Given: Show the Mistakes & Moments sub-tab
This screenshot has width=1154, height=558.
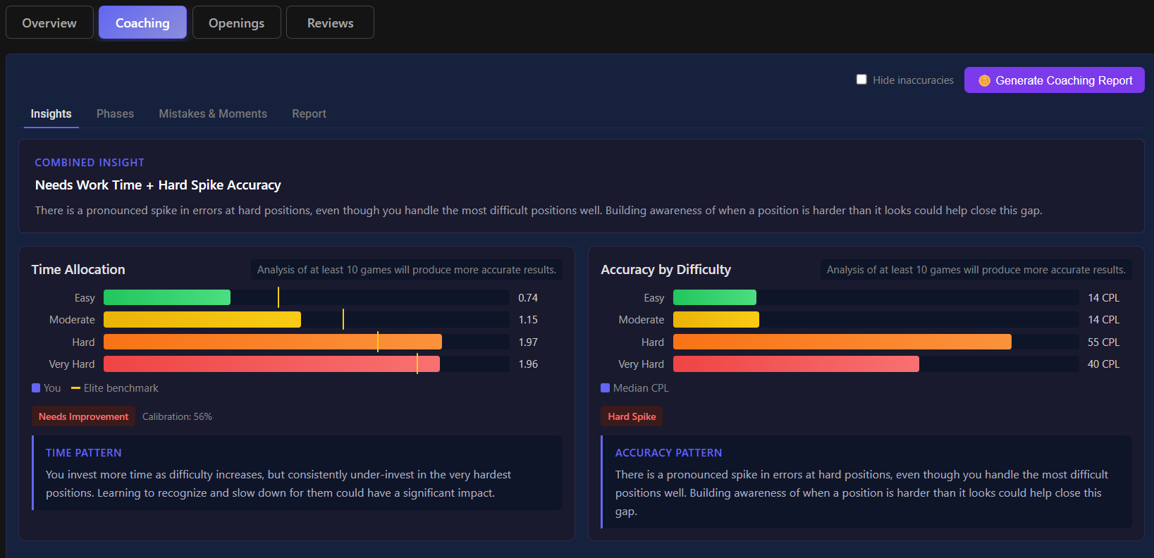Looking at the screenshot, I should [x=213, y=113].
